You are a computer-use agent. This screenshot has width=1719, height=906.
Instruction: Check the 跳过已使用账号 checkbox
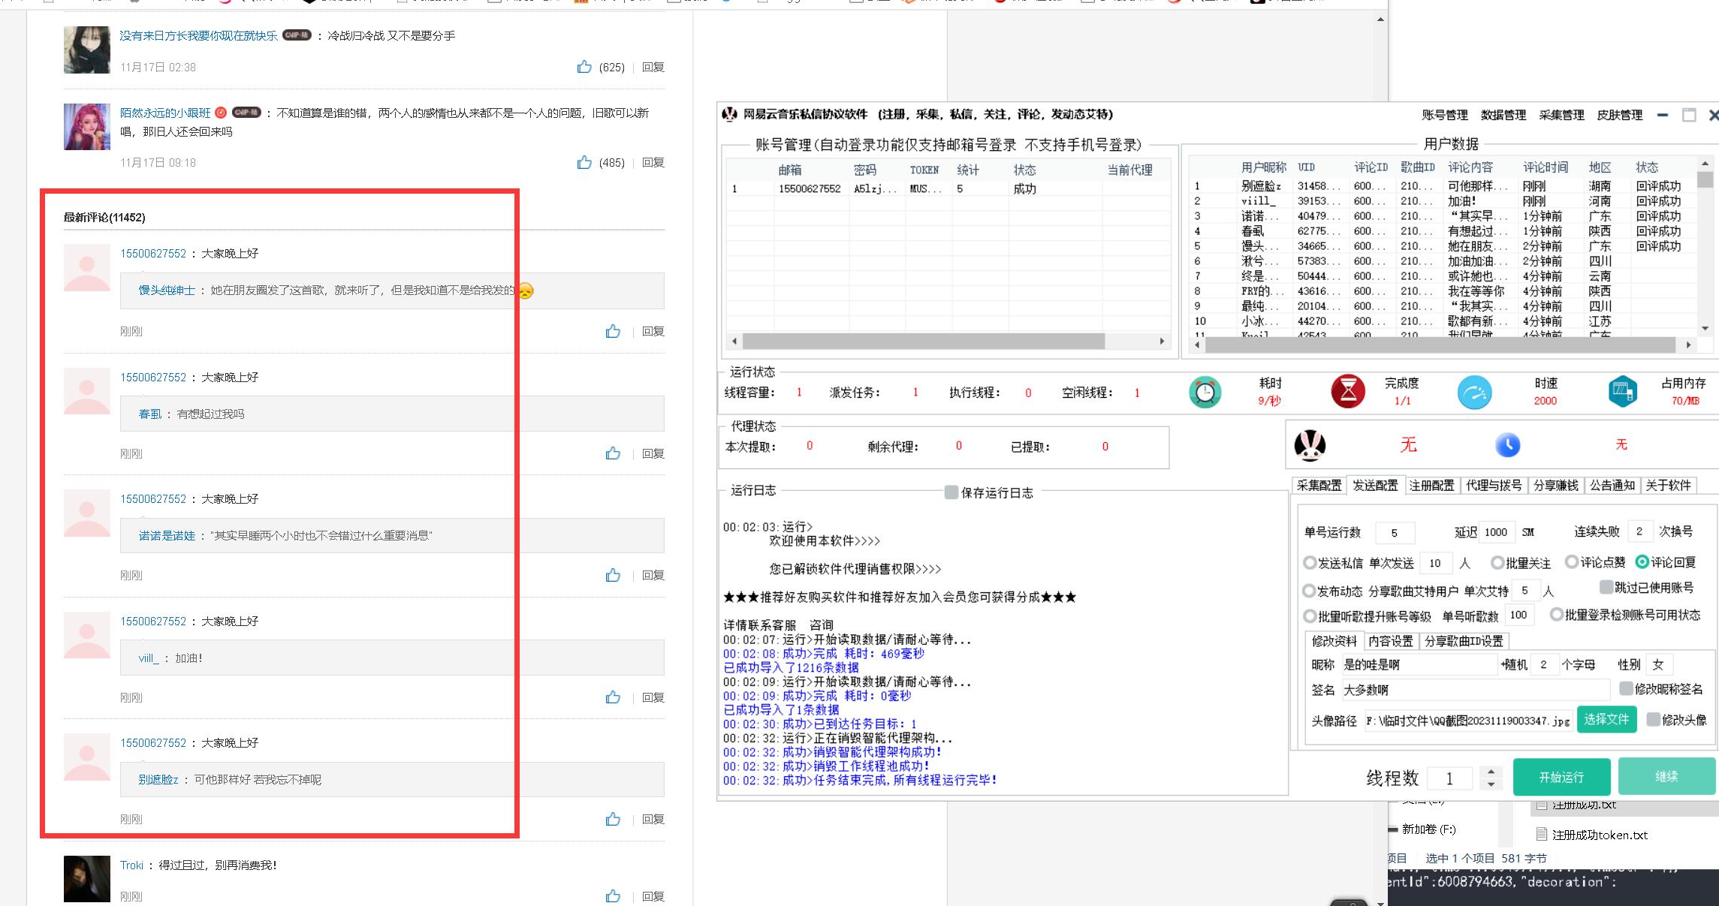1606,587
